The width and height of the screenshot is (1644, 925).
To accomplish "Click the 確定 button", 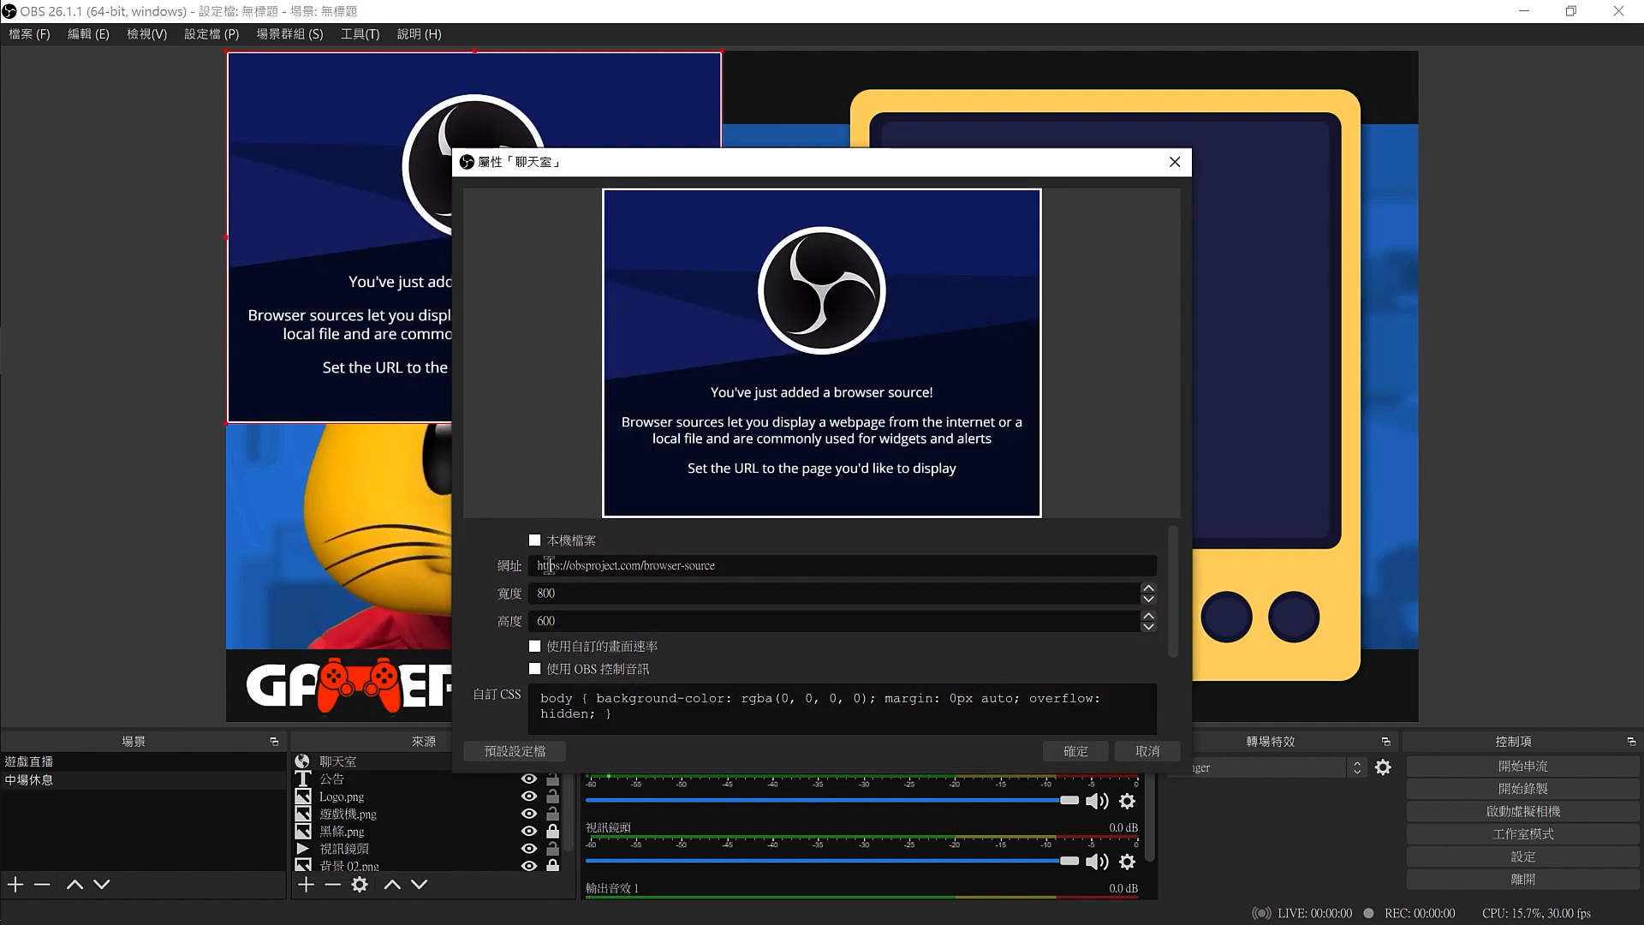I will pyautogui.click(x=1075, y=751).
